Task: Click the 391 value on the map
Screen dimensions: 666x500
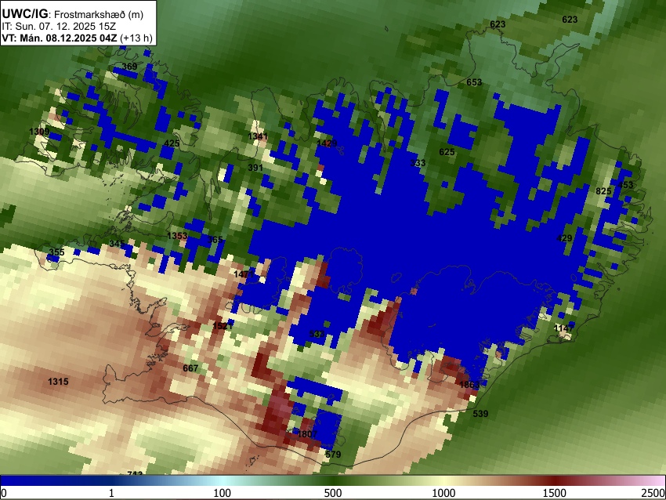Action: (x=255, y=168)
